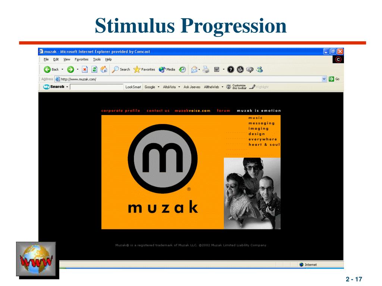The width and height of the screenshot is (382, 286).
Task: Open the Back history dropdown arrow
Action: tap(62, 70)
